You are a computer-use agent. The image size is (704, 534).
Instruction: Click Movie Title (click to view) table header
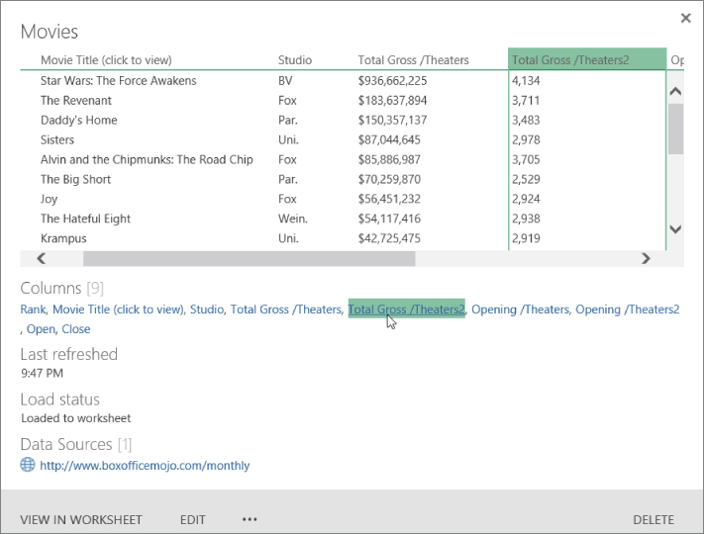[106, 60]
